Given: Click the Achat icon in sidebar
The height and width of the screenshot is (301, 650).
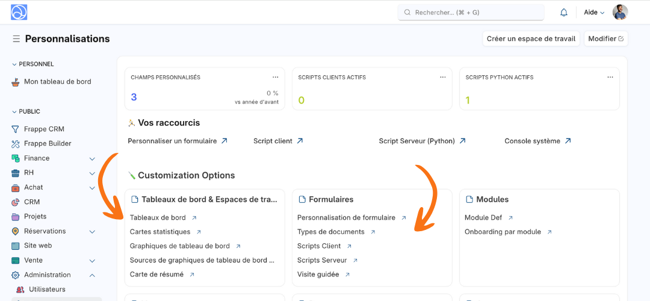Looking at the screenshot, I should (x=15, y=187).
